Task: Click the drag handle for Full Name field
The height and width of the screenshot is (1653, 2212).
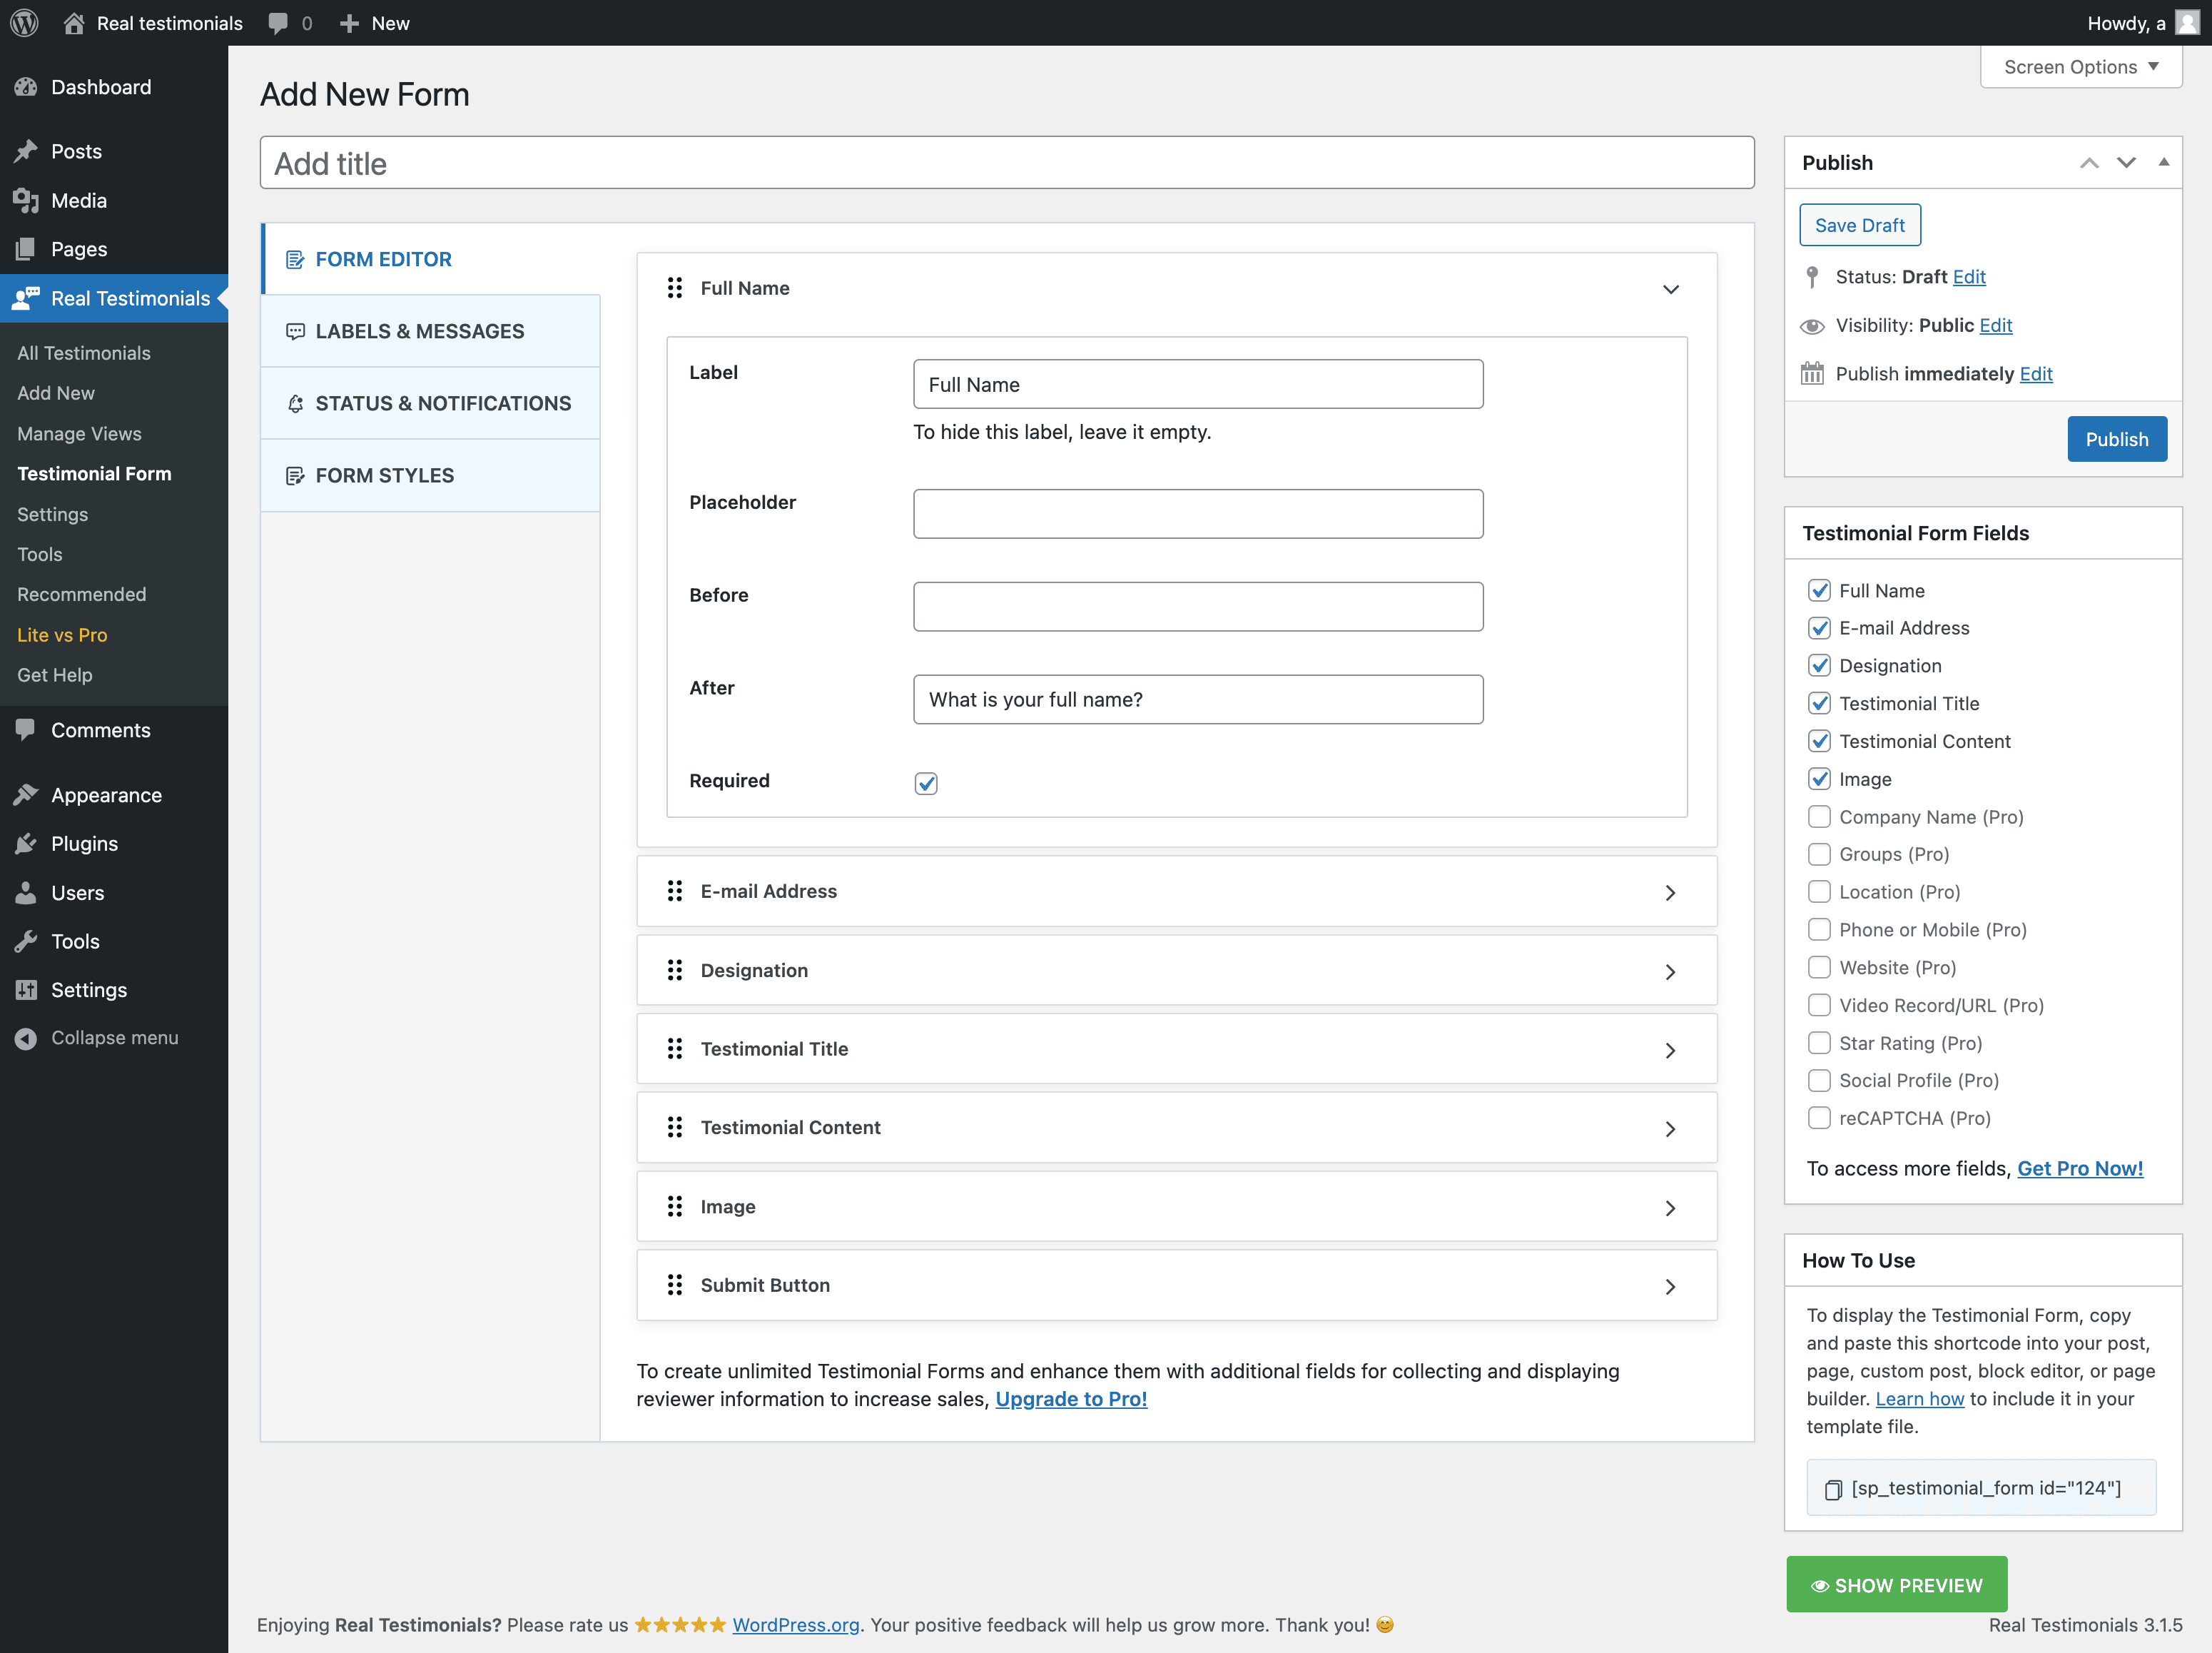Action: (x=675, y=288)
